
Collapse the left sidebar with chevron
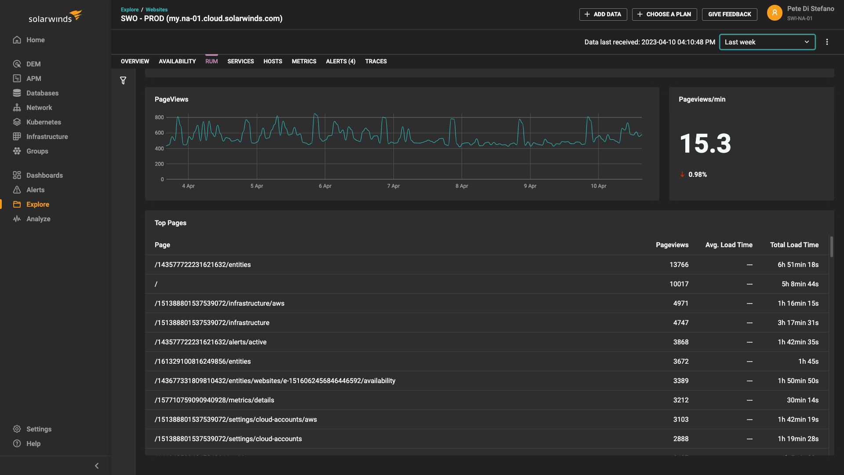click(97, 466)
